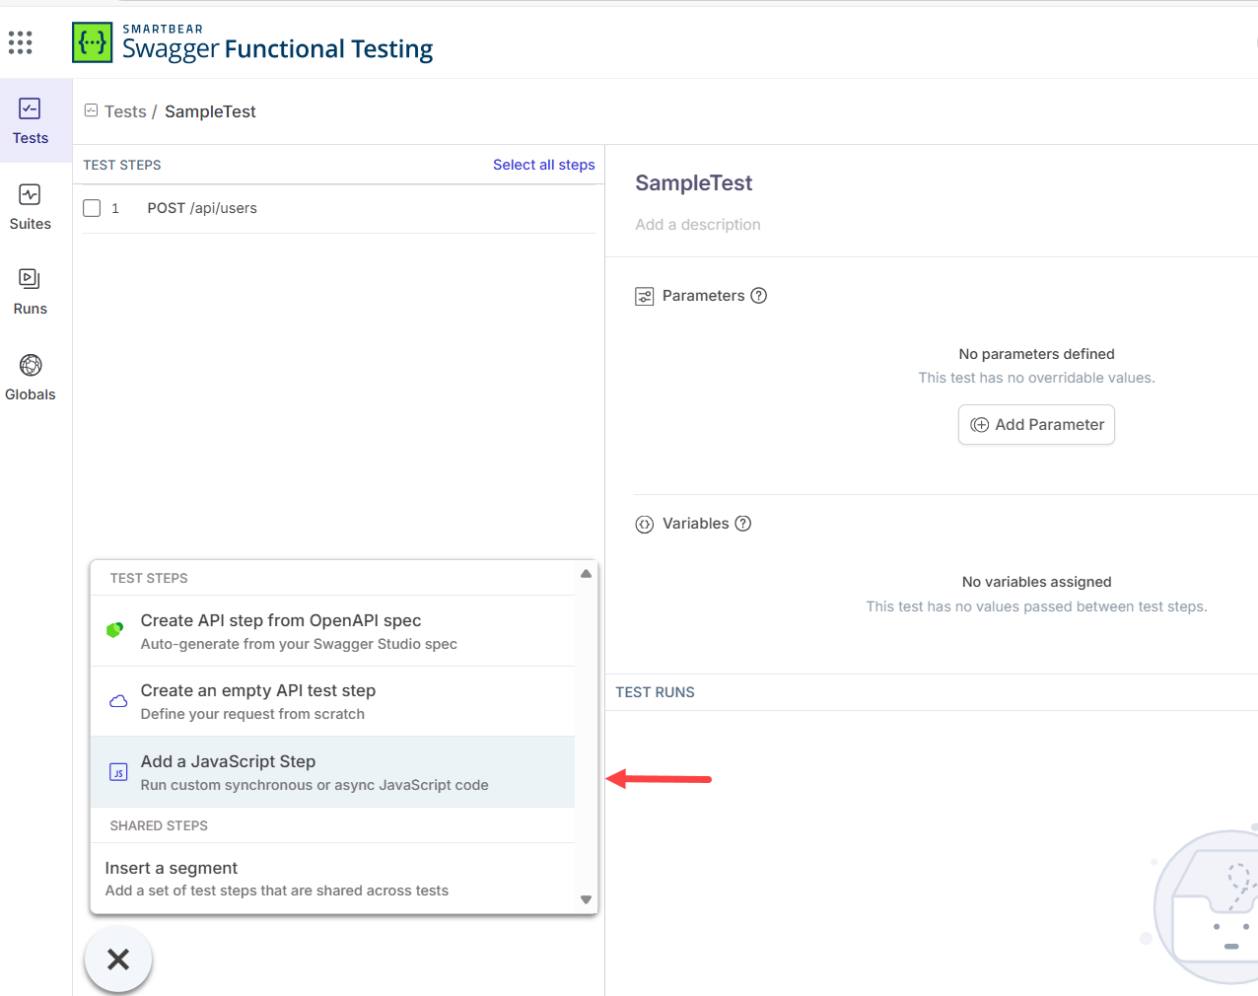Click the Add a description field
Image resolution: width=1258 pixels, height=996 pixels.
point(698,224)
